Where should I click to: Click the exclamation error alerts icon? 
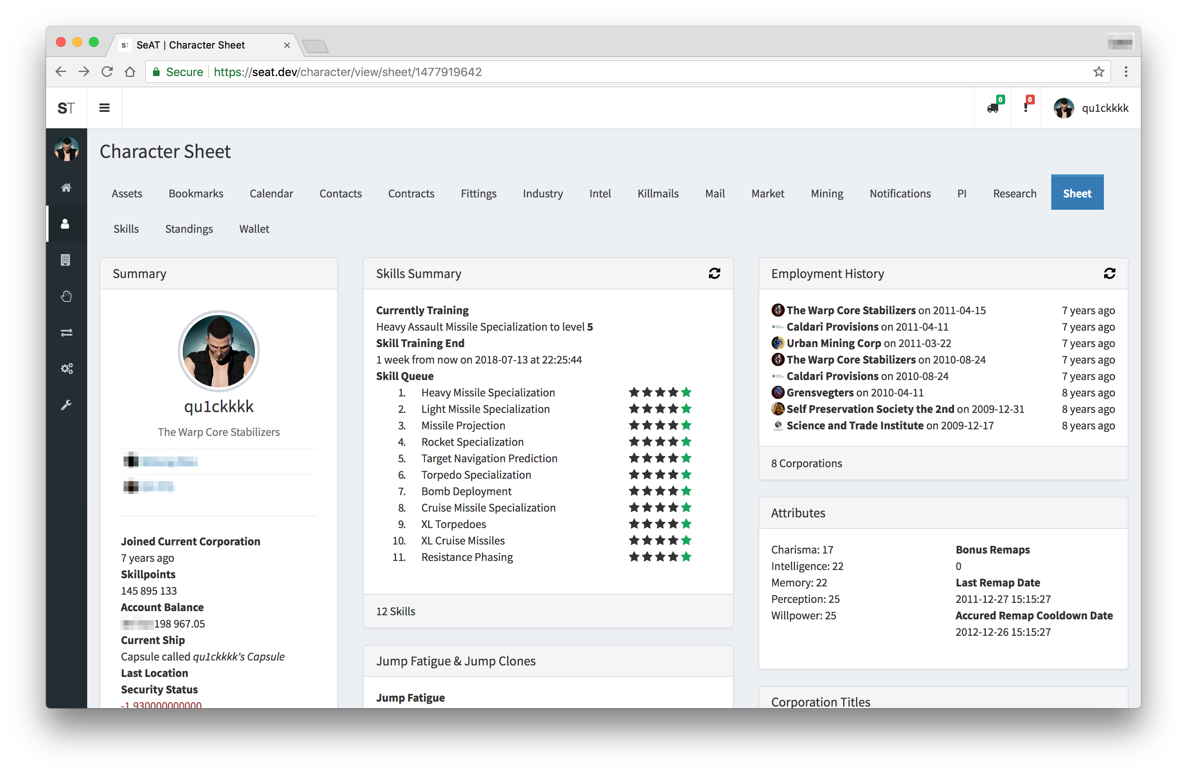1027,107
